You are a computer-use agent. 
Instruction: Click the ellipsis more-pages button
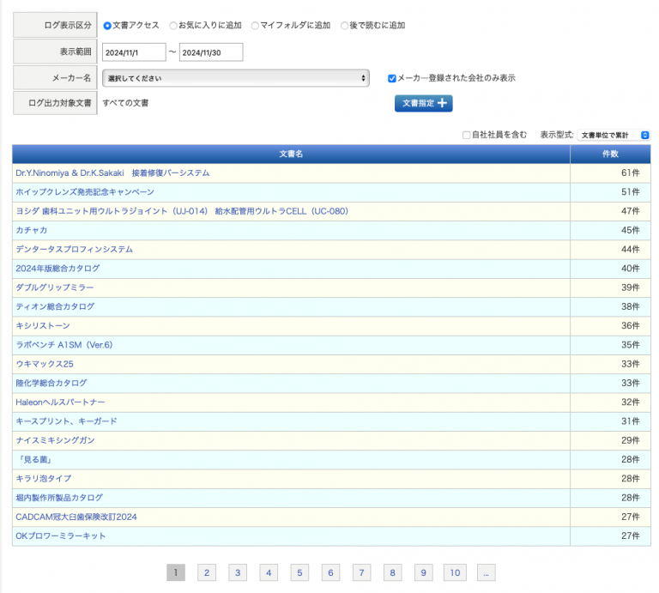point(487,572)
